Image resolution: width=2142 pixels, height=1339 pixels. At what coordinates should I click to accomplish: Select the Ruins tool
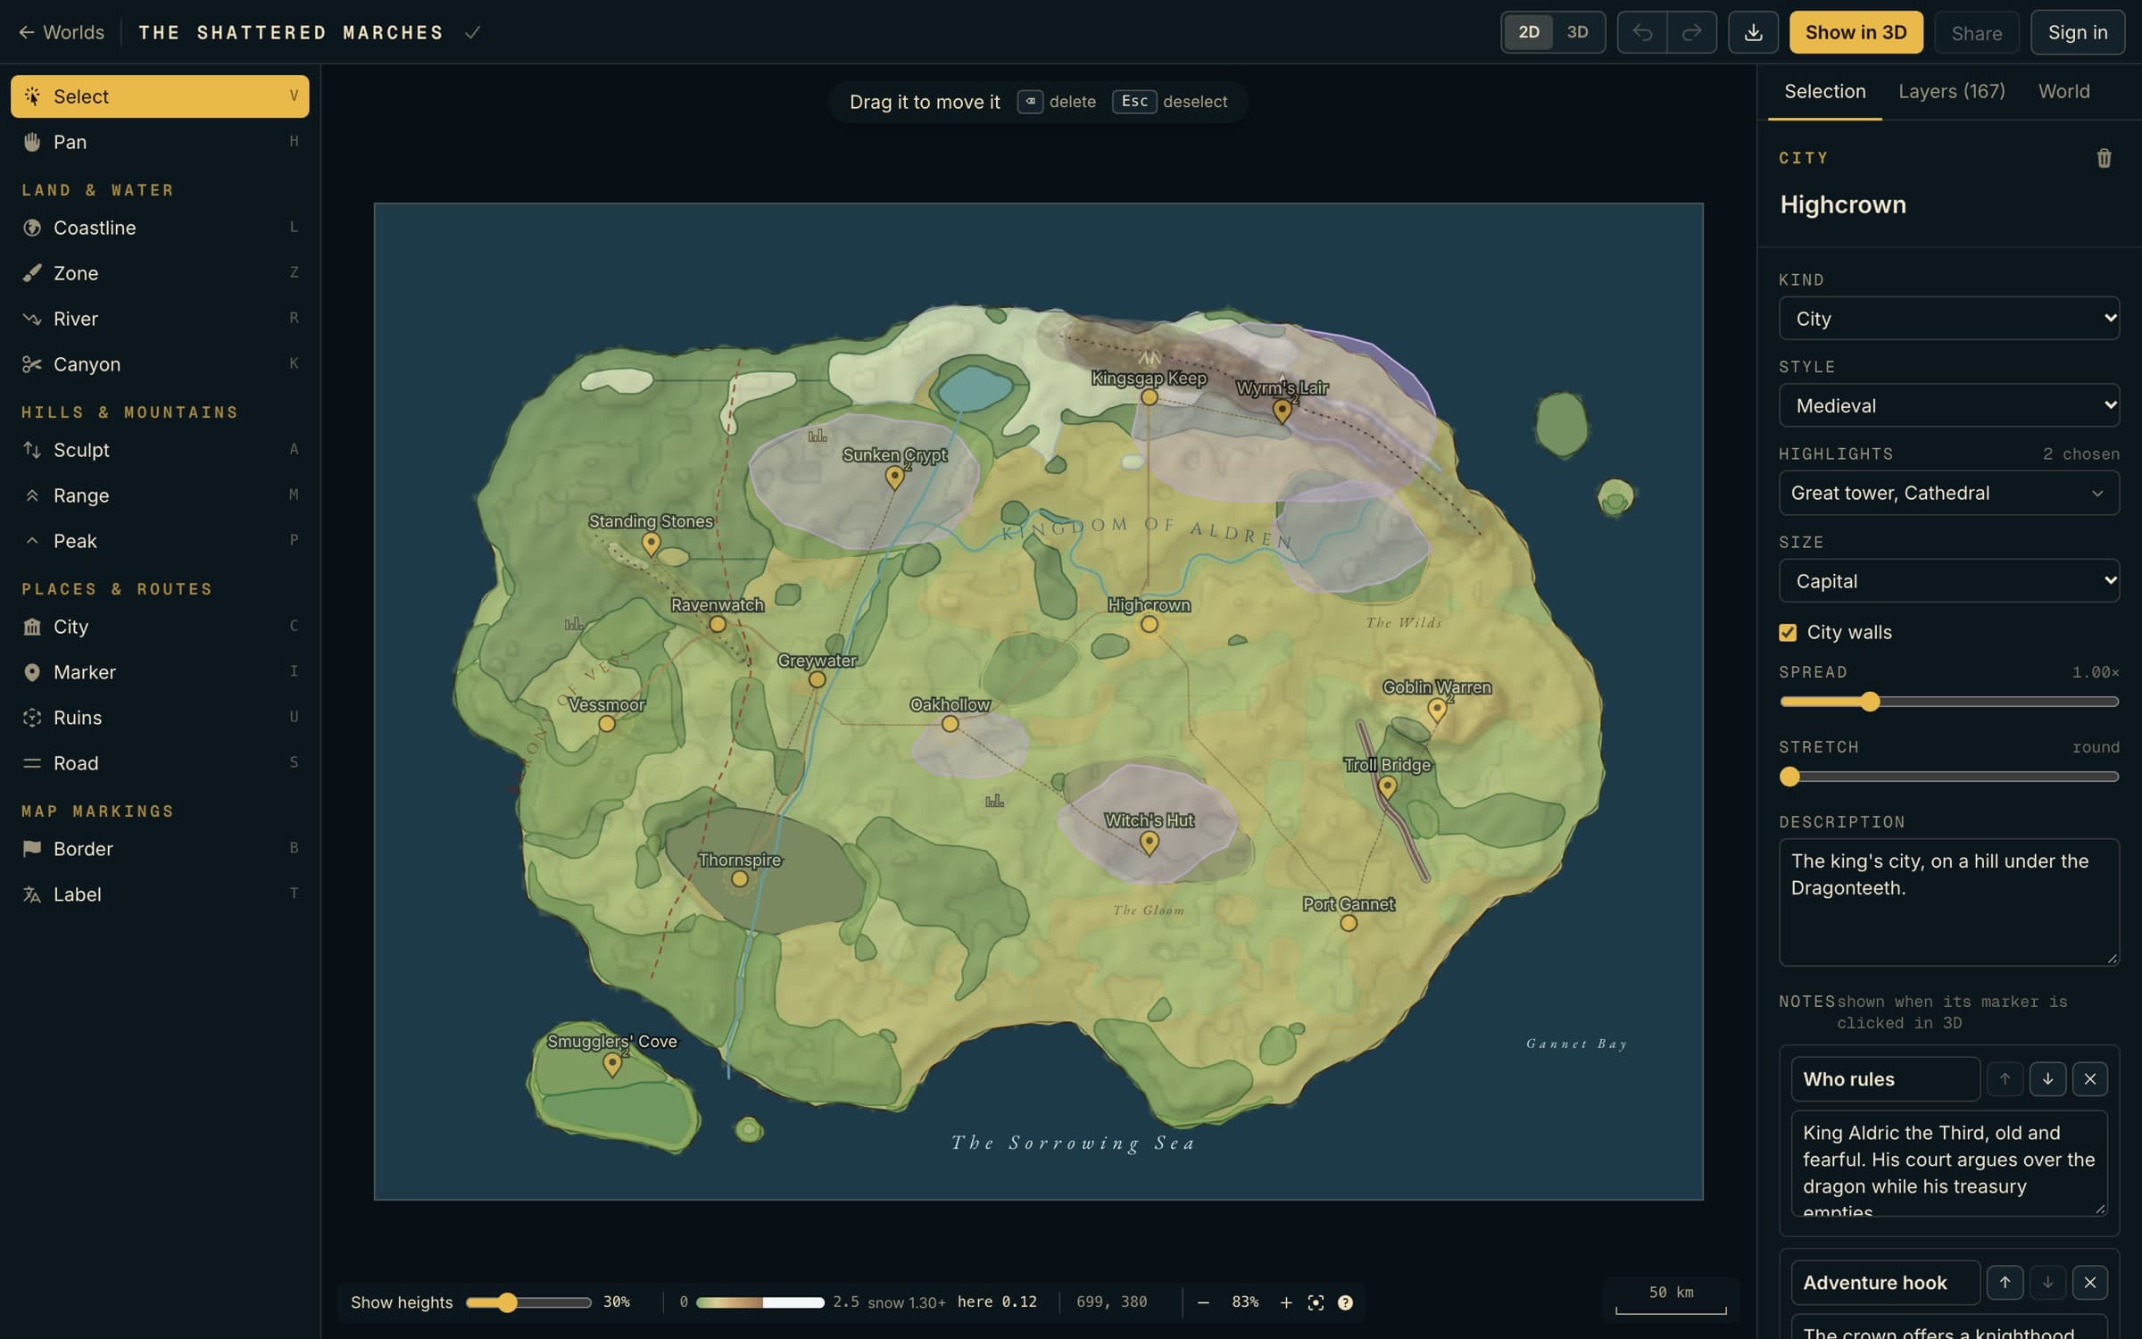click(160, 718)
